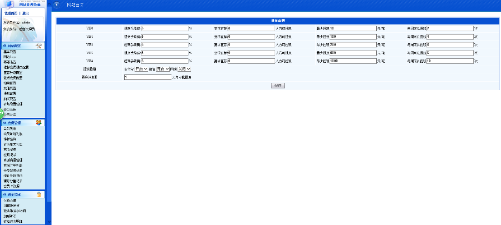Click the VIP1 withdrawal fee percent field
Viewport: 501px width, 225px height.
pos(165,37)
